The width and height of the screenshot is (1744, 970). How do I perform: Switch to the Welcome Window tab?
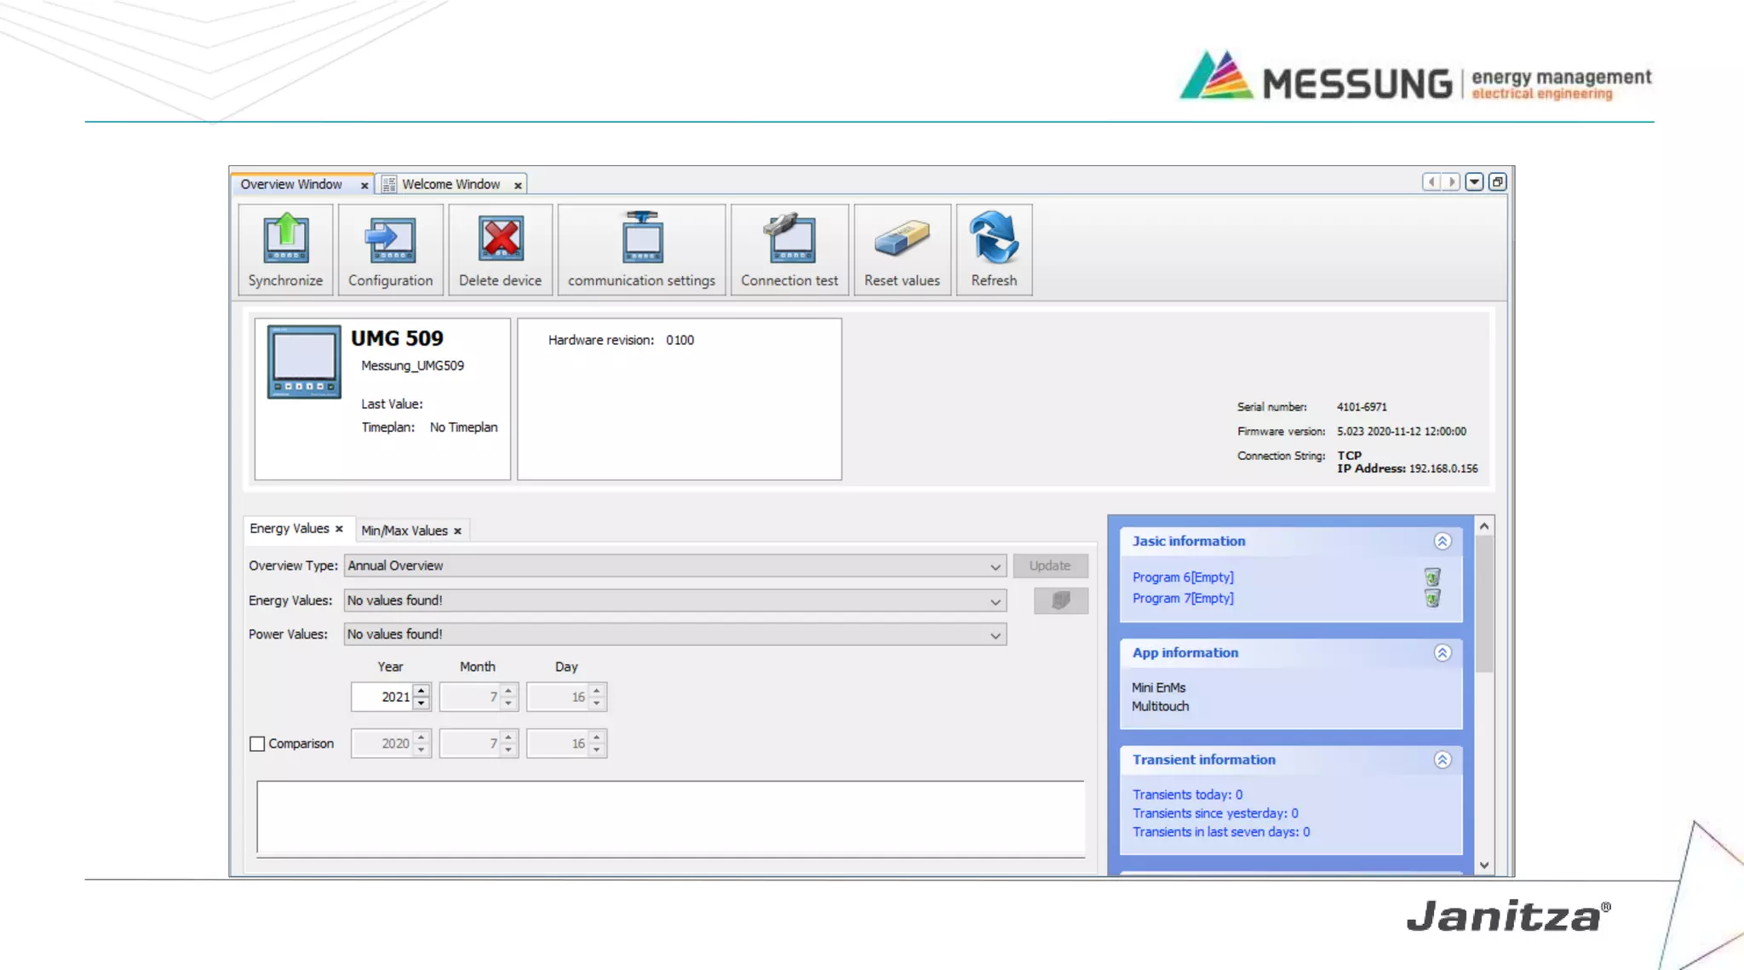[450, 184]
